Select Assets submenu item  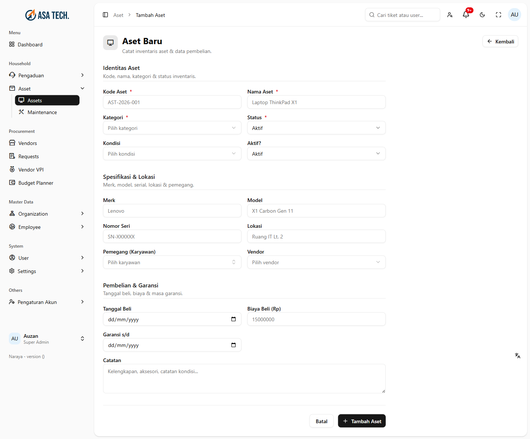click(47, 100)
